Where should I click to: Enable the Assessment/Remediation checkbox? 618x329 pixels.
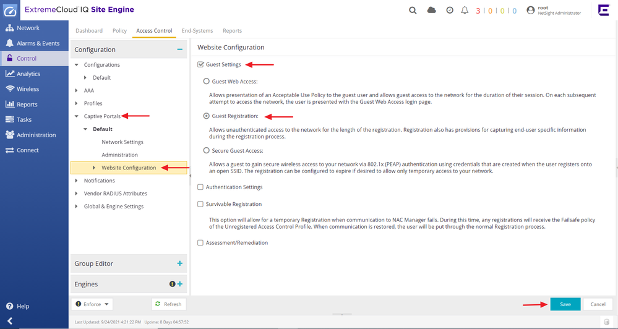click(x=200, y=242)
